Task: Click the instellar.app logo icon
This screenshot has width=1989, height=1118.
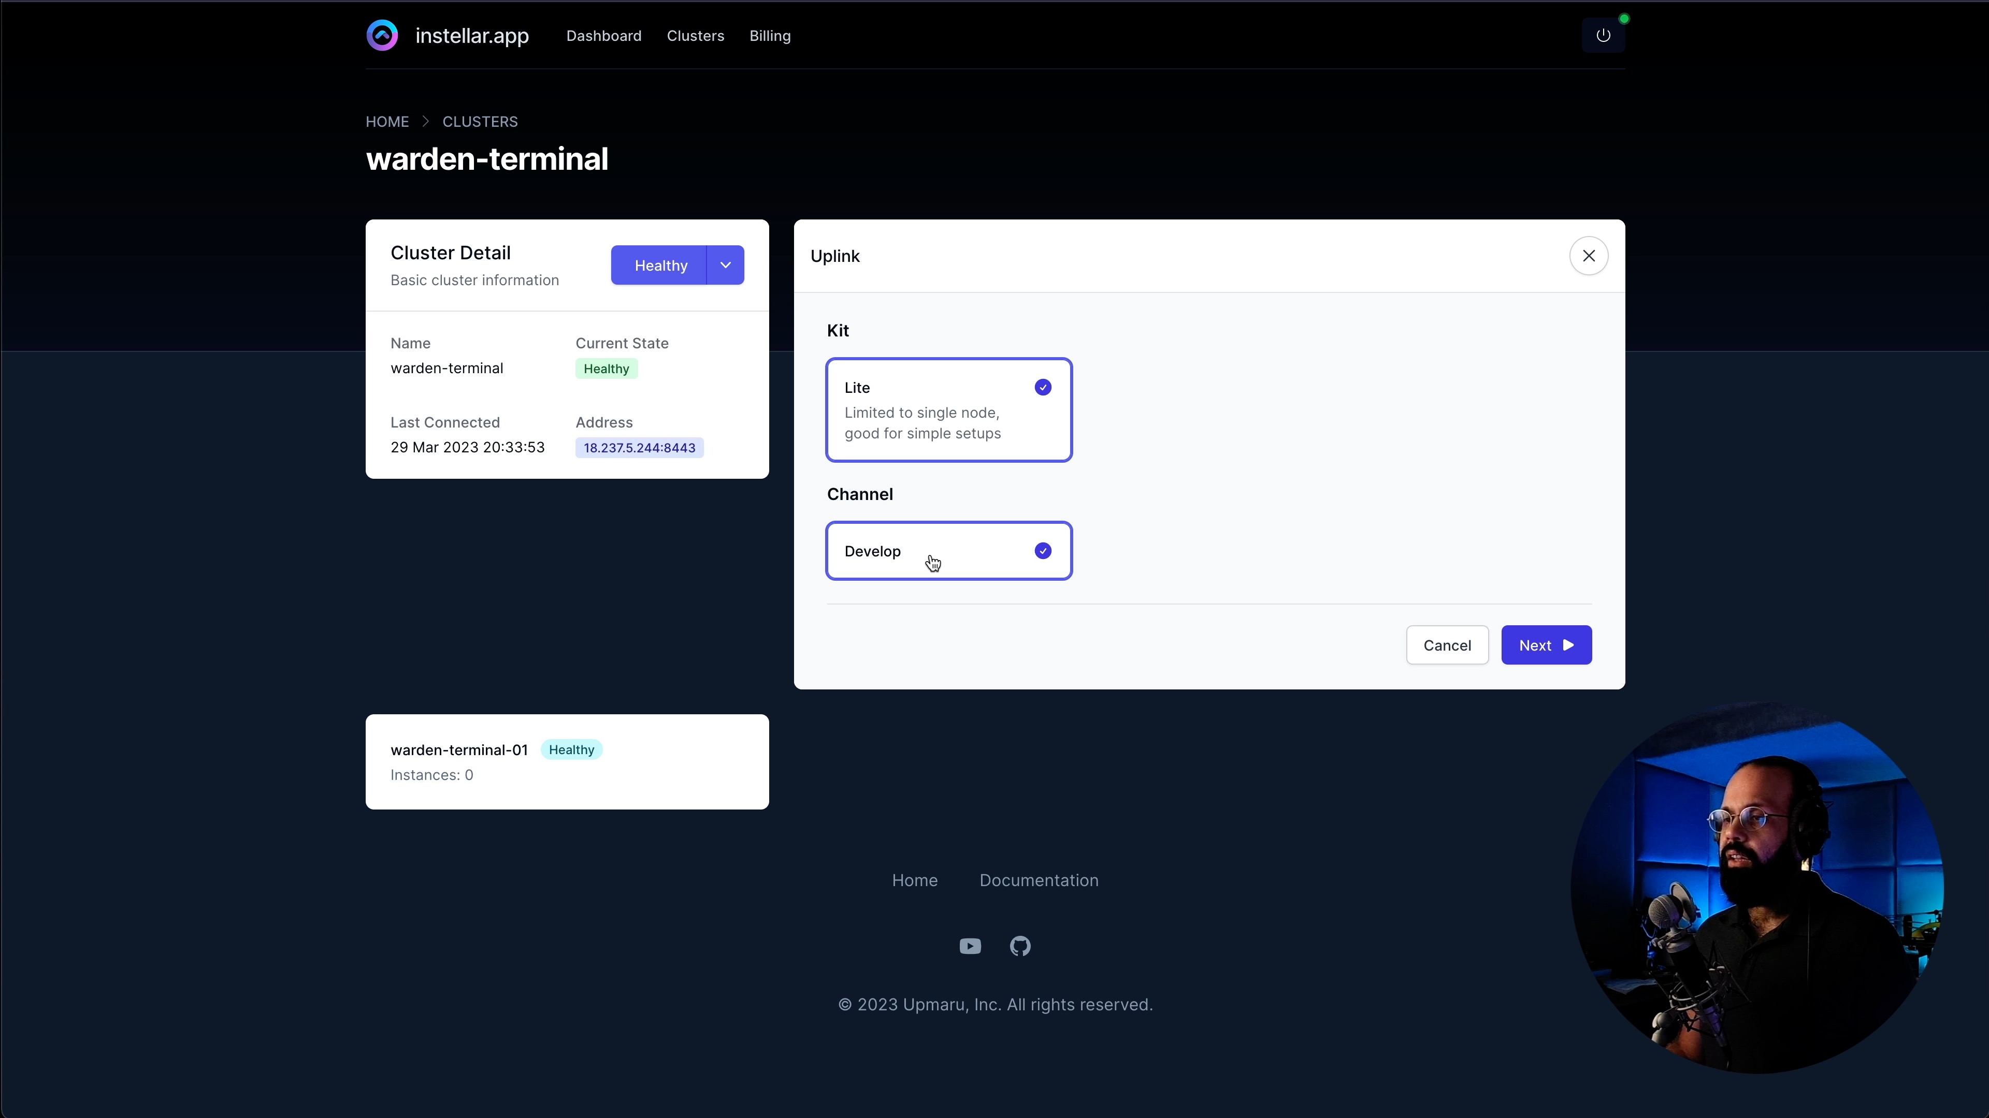Action: (382, 36)
